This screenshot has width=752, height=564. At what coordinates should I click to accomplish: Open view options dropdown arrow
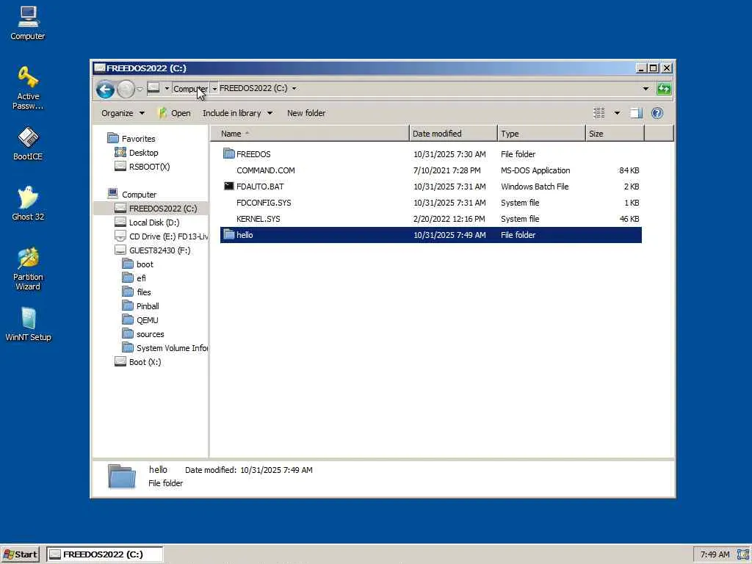click(x=617, y=113)
